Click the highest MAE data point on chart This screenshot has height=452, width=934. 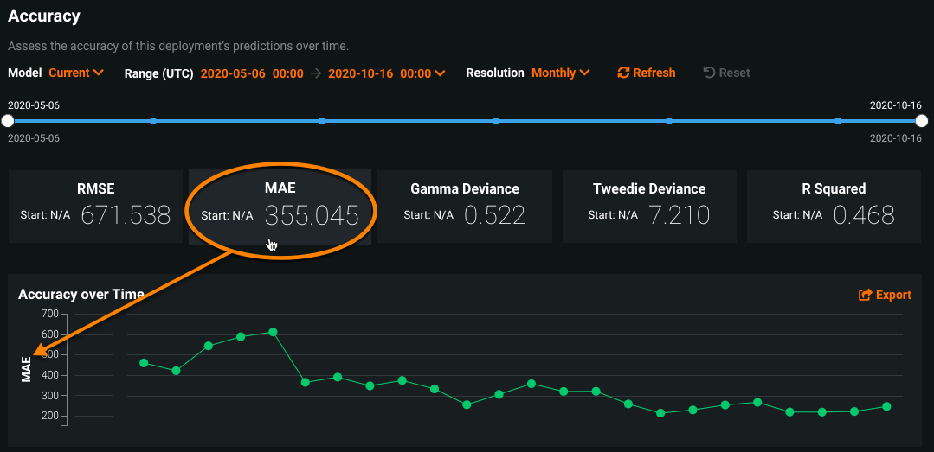pyautogui.click(x=273, y=332)
